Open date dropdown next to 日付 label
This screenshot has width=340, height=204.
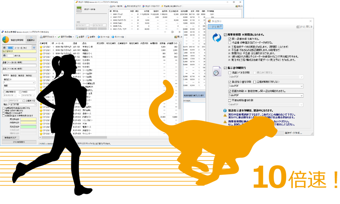pos(15,101)
